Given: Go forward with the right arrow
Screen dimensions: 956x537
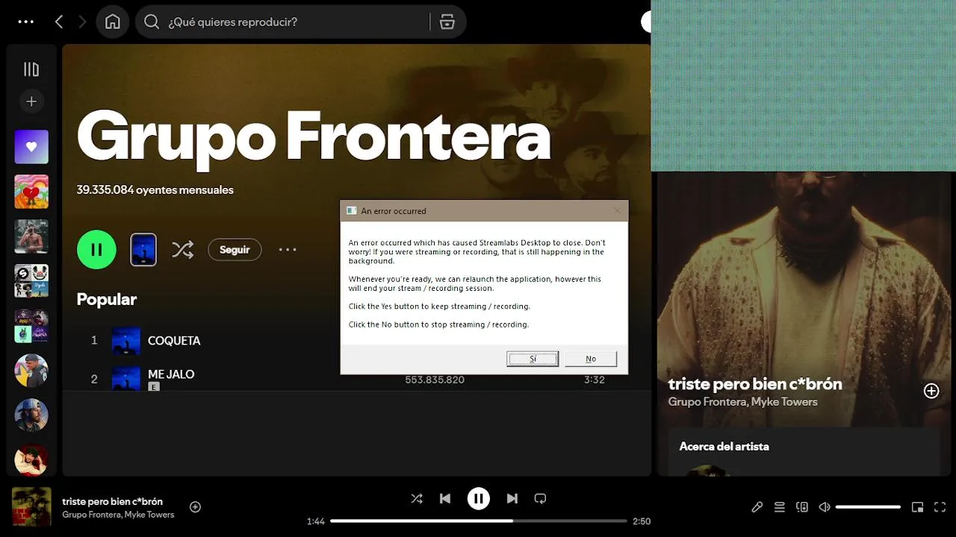Looking at the screenshot, I should click(82, 22).
